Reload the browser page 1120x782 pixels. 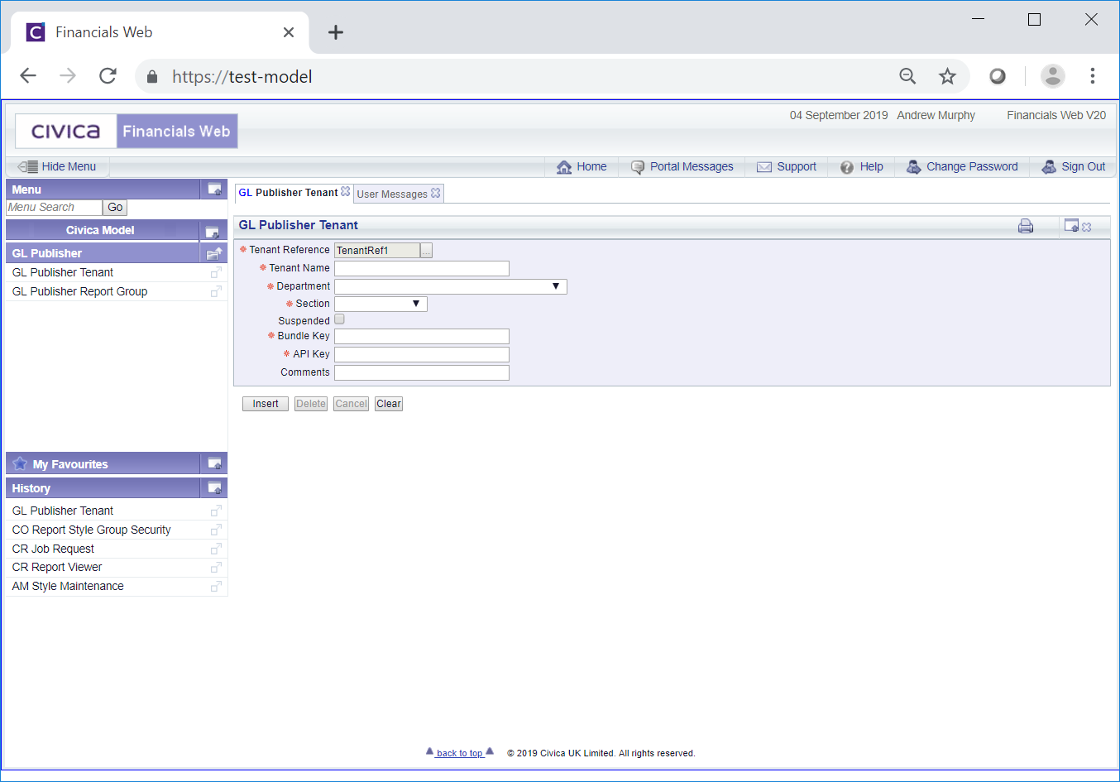[108, 76]
